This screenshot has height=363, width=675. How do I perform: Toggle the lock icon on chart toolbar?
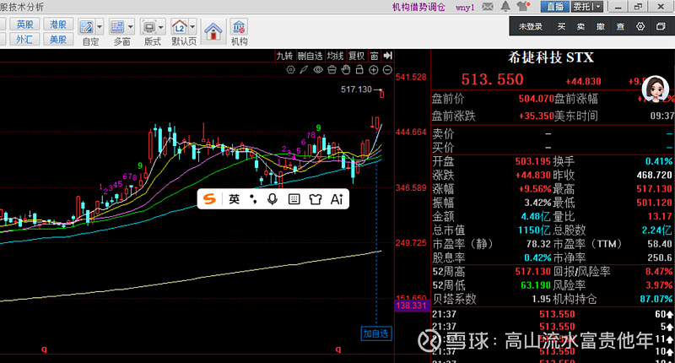359,70
